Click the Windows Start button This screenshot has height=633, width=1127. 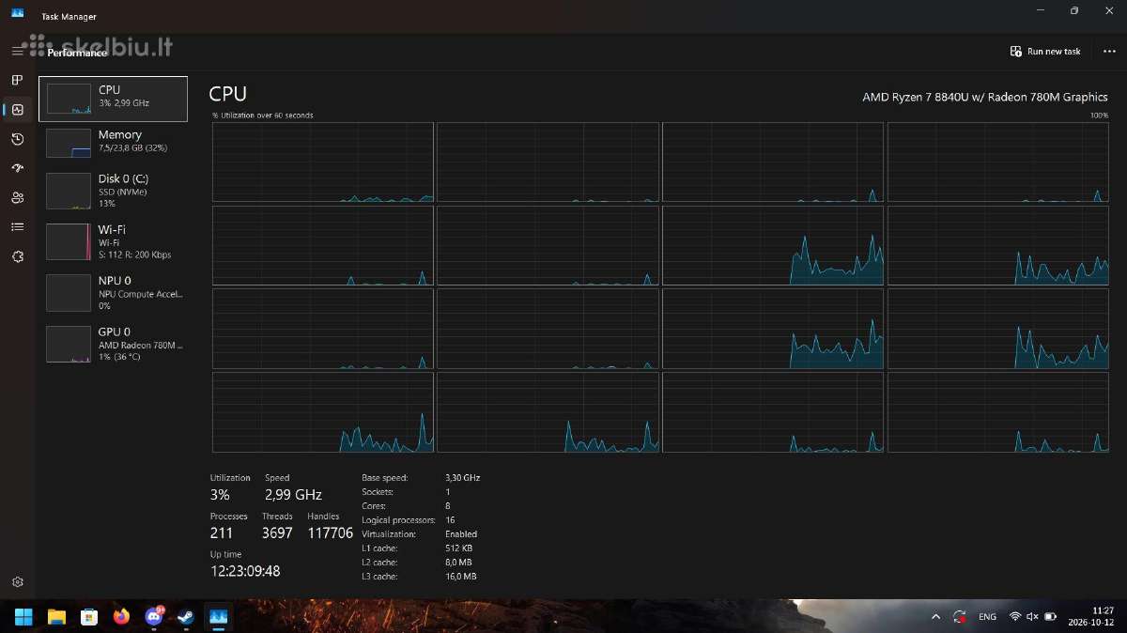23,617
